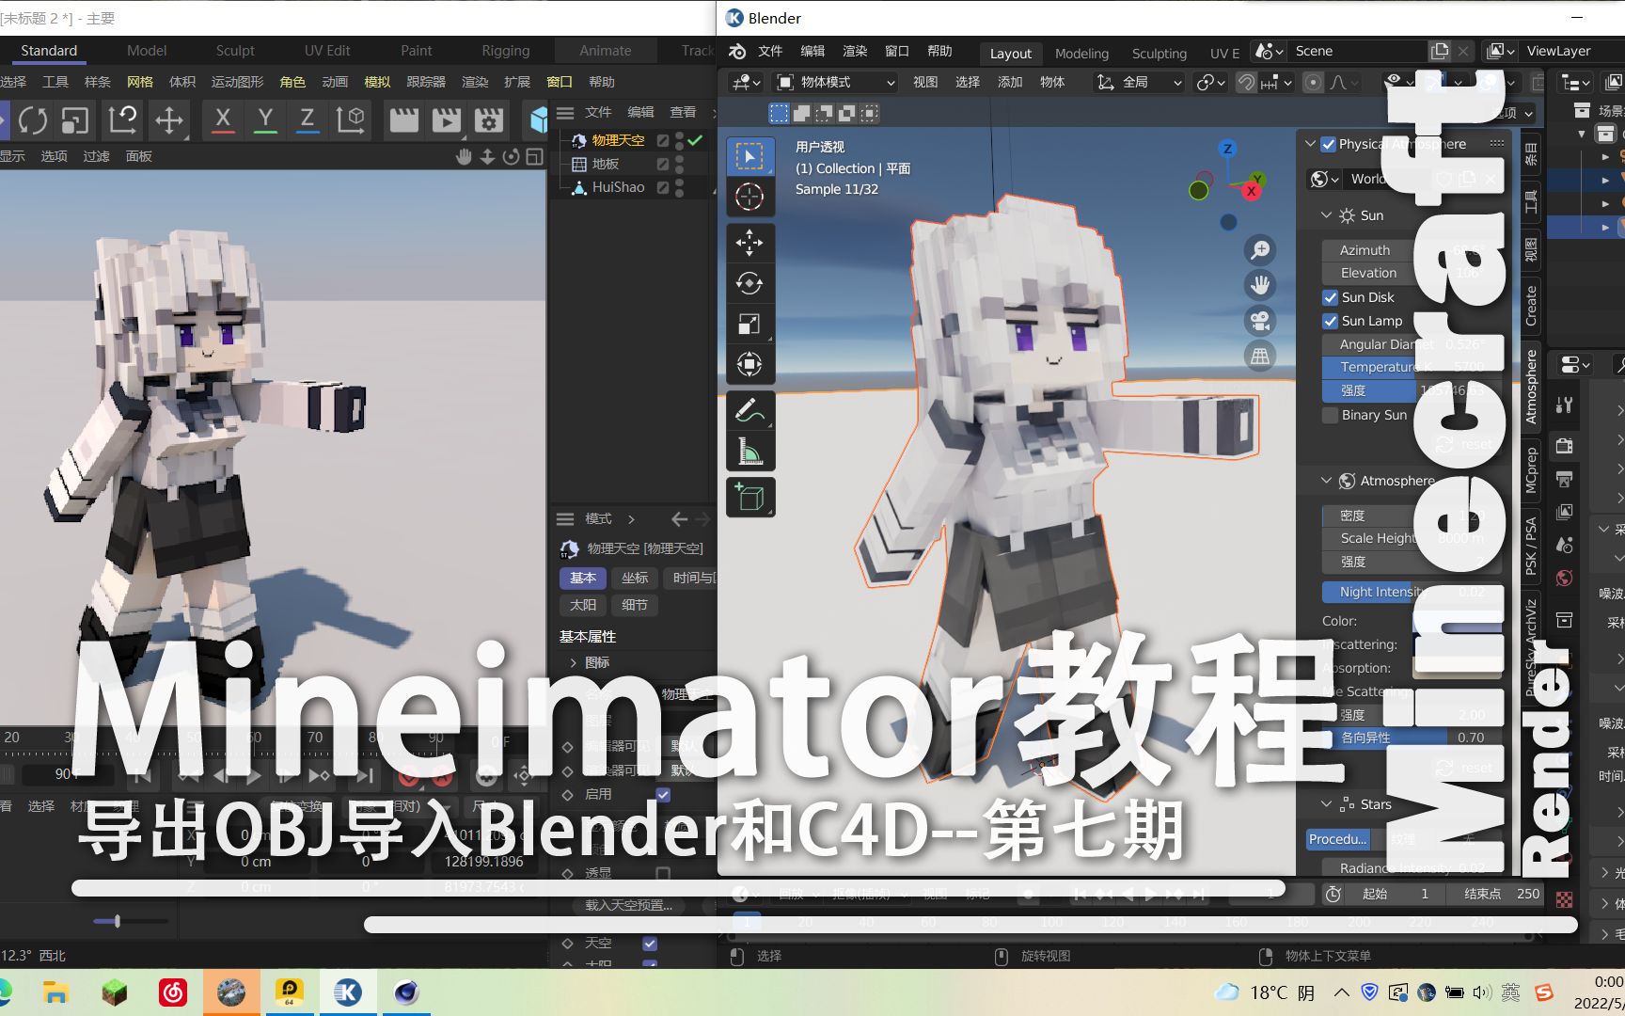Viewport: 1625px width, 1016px height.
Task: Click the Azimuth value slider
Action: click(x=1412, y=250)
